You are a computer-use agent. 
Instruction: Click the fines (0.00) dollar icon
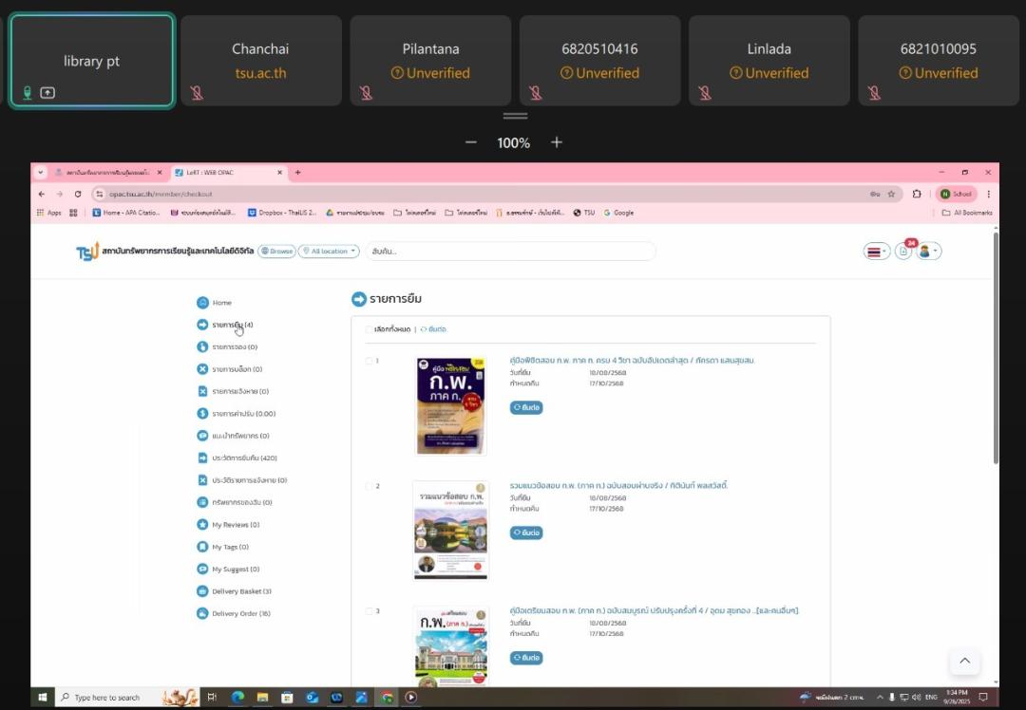pyautogui.click(x=202, y=414)
